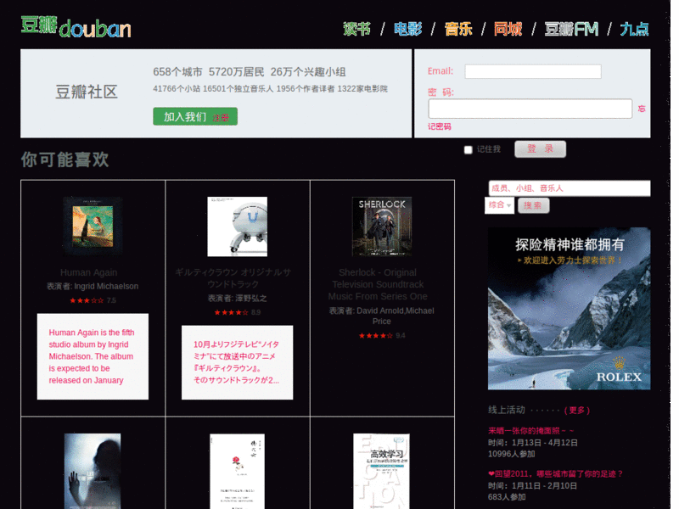Click the 记密码 forgot password link
679x509 pixels.
pos(439,126)
